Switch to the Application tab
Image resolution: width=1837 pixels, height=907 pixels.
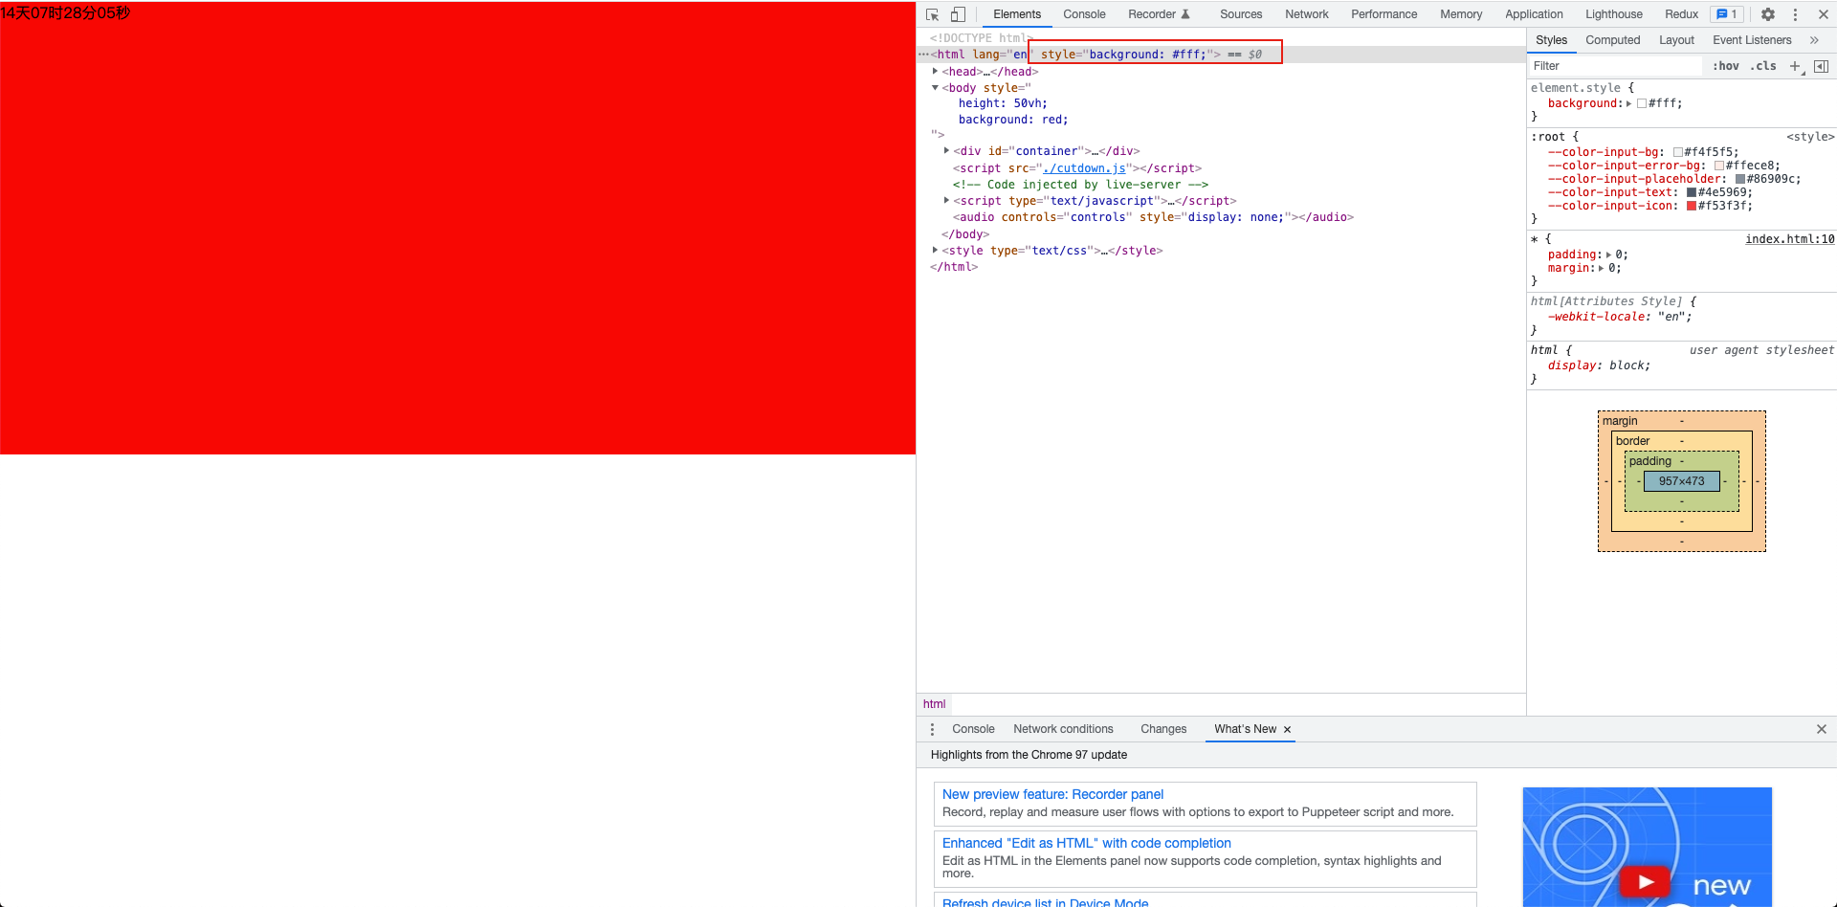[1534, 14]
